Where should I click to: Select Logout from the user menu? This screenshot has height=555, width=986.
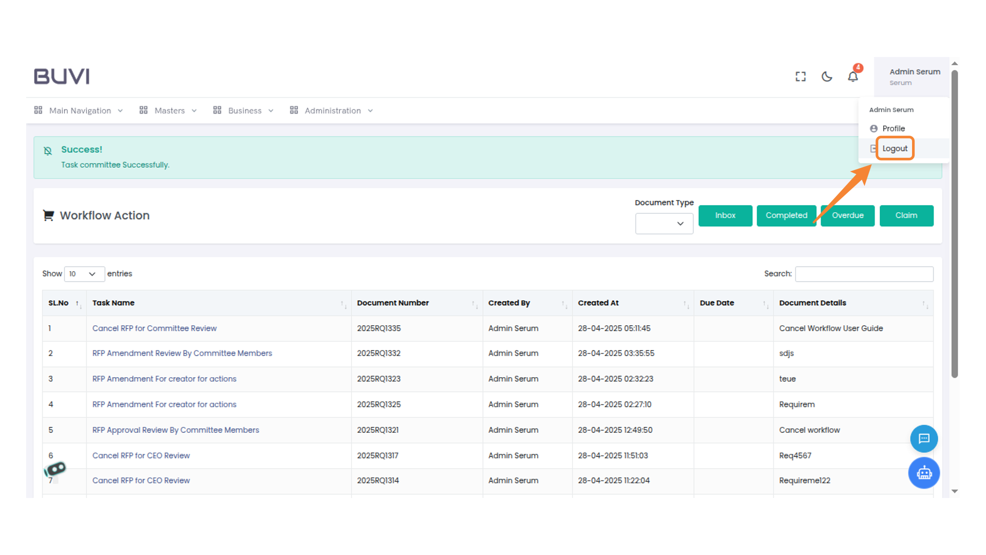(895, 149)
